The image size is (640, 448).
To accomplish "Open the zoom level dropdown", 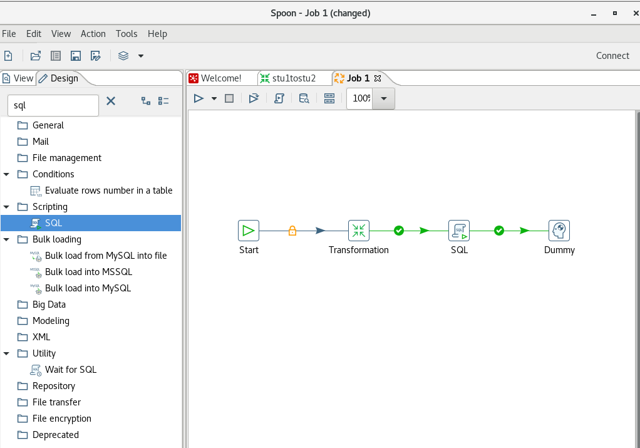I will 384,98.
